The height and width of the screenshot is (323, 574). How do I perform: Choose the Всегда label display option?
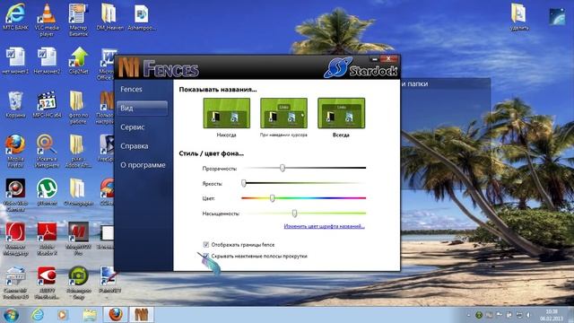[341, 113]
